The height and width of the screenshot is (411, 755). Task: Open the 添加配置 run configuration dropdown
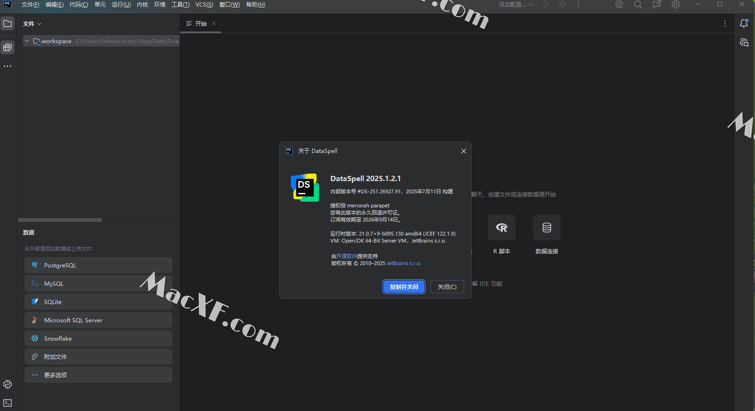[516, 5]
